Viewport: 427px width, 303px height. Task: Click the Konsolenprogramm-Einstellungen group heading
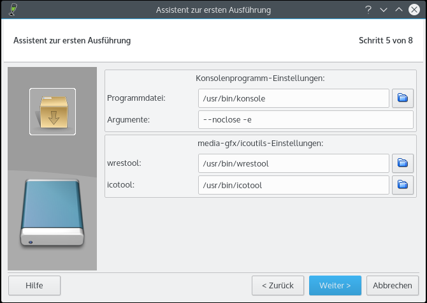click(260, 78)
